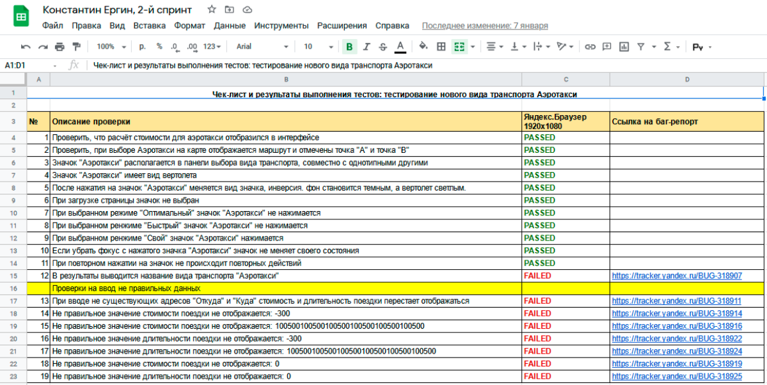Print the spreadsheet with printer icon

pyautogui.click(x=59, y=47)
